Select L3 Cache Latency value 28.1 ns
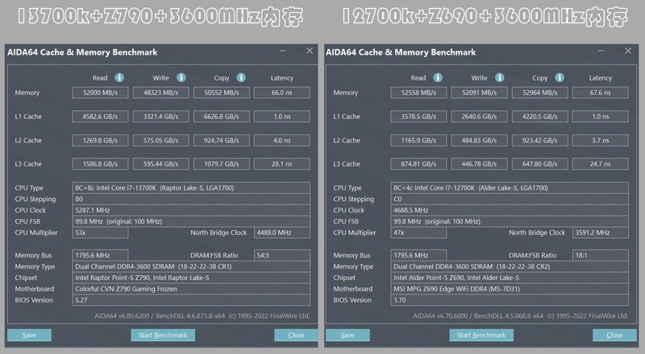 tap(281, 164)
